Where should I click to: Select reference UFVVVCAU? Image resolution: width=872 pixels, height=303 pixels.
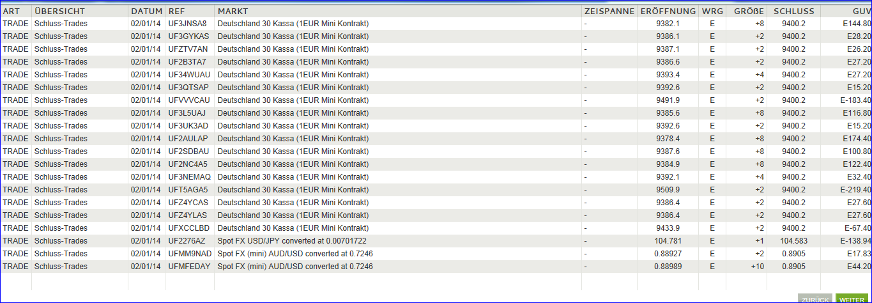pyautogui.click(x=189, y=100)
